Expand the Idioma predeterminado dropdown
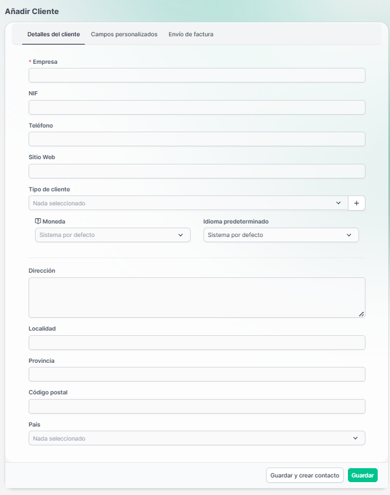The width and height of the screenshot is (390, 495). point(281,235)
